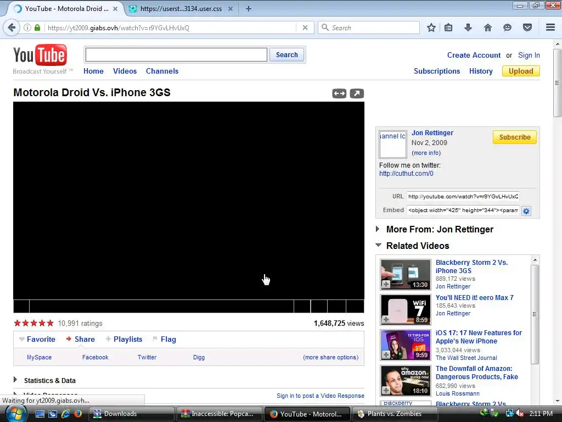
Task: Open a new tab with the plus button
Action: (x=249, y=9)
